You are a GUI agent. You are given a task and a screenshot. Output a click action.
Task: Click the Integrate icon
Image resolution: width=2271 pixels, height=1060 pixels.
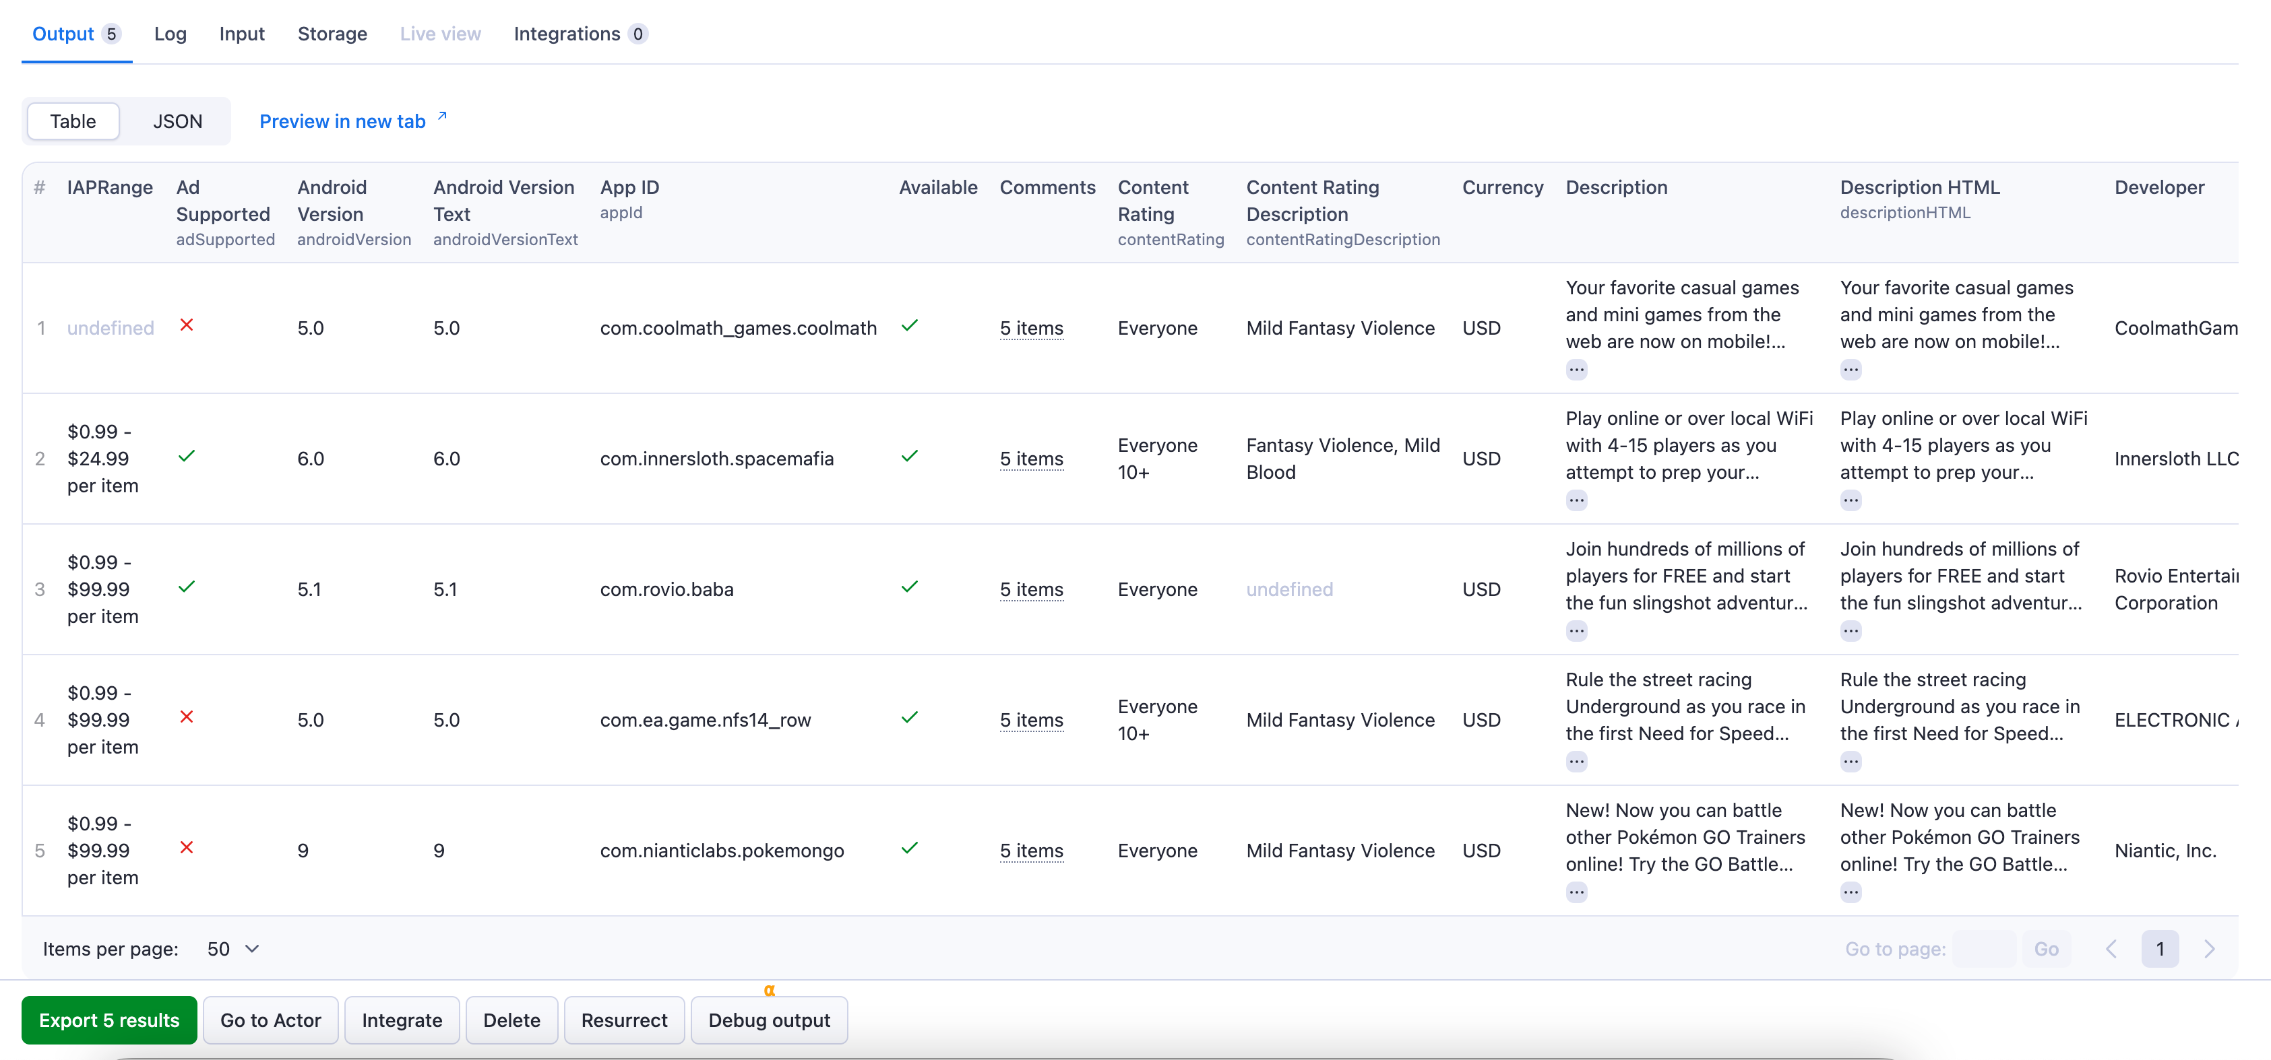tap(401, 1020)
